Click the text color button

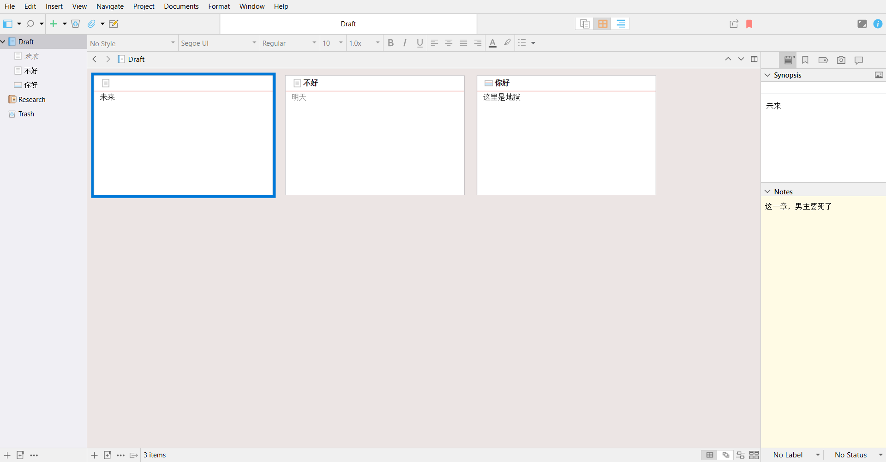pos(492,43)
